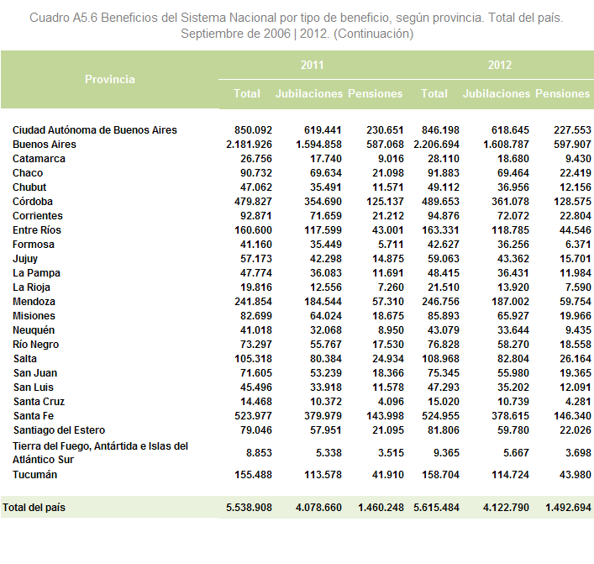Click the 'Buenos Aires' province label

45,145
